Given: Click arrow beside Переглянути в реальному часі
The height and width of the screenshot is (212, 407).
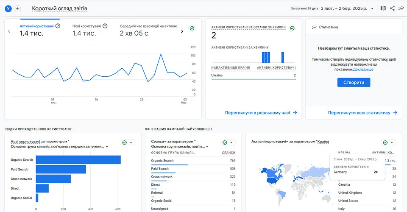Looking at the screenshot, I should click(295, 113).
